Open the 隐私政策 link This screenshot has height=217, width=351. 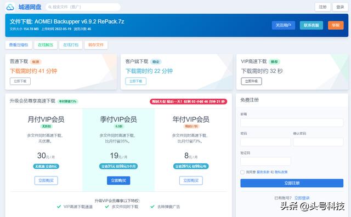(x=281, y=172)
